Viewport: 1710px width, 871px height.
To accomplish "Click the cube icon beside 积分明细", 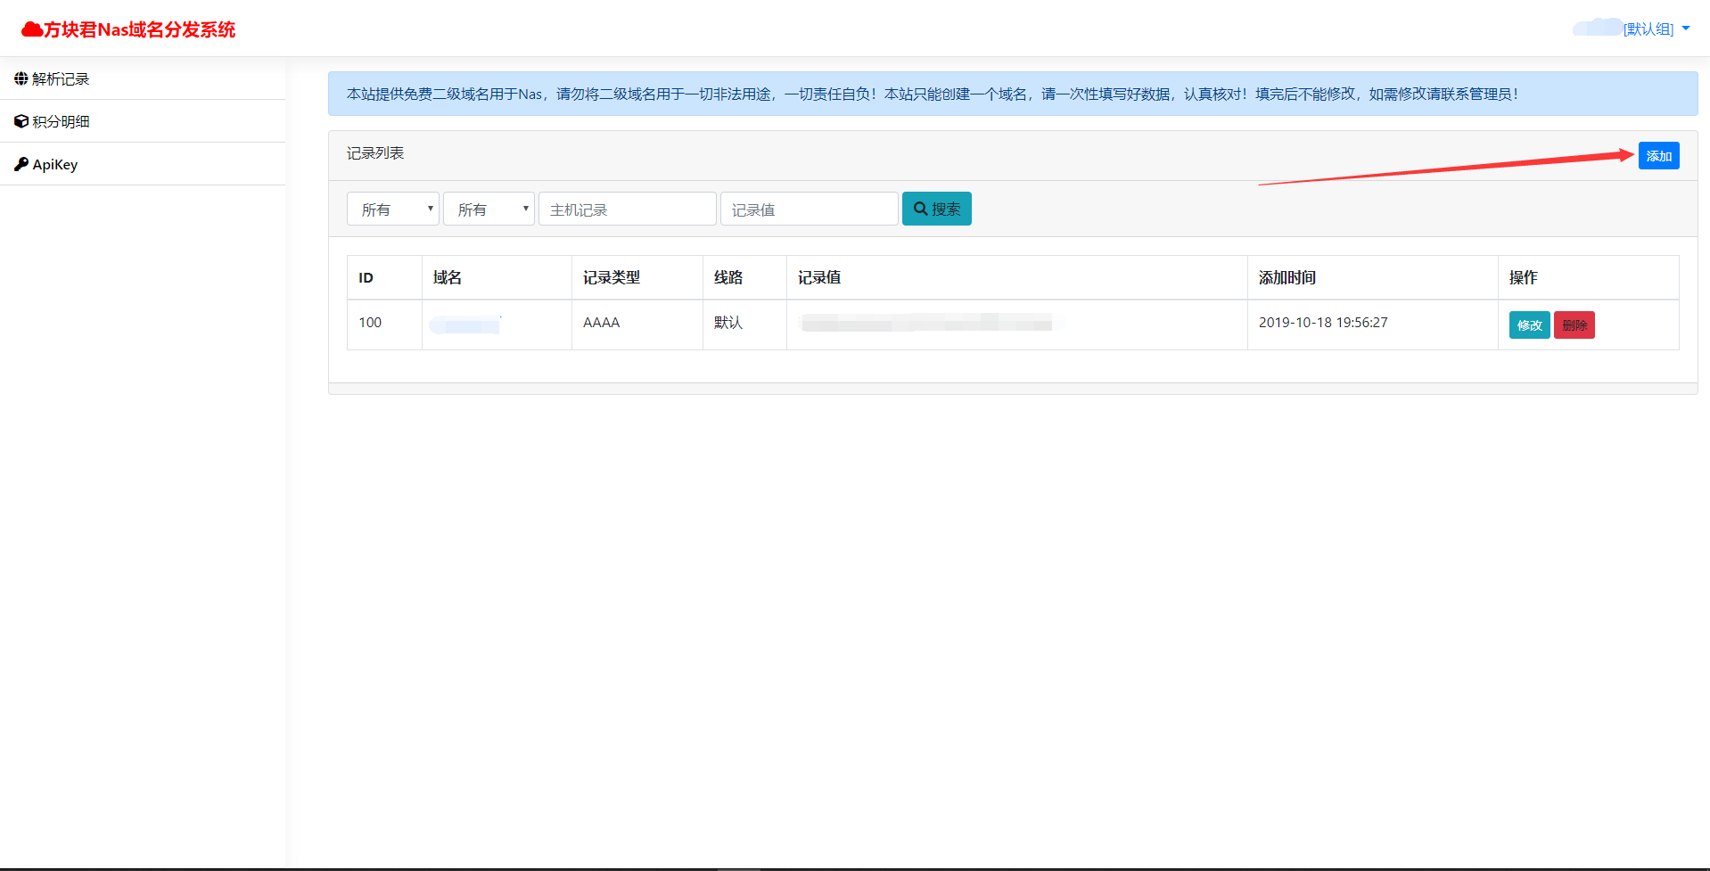I will (x=21, y=121).
